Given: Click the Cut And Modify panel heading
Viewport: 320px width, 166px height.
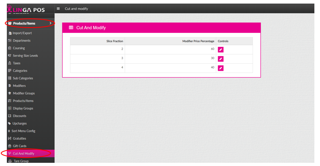Looking at the screenshot, I should 91,28.
